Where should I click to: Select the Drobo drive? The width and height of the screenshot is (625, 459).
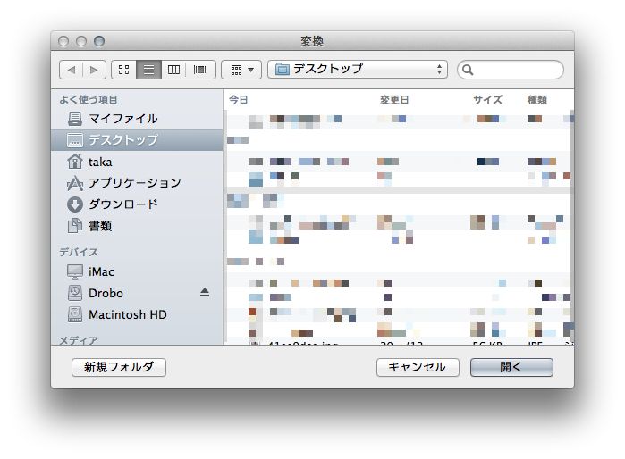tap(137, 294)
